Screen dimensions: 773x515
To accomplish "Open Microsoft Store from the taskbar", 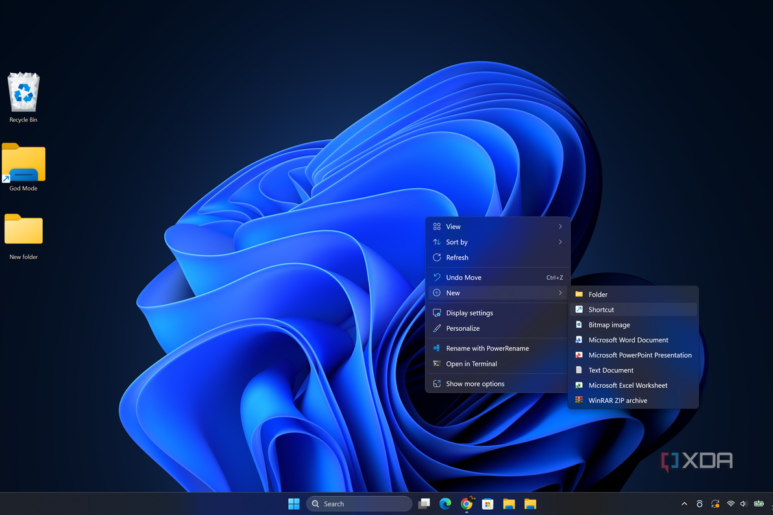I will click(487, 504).
